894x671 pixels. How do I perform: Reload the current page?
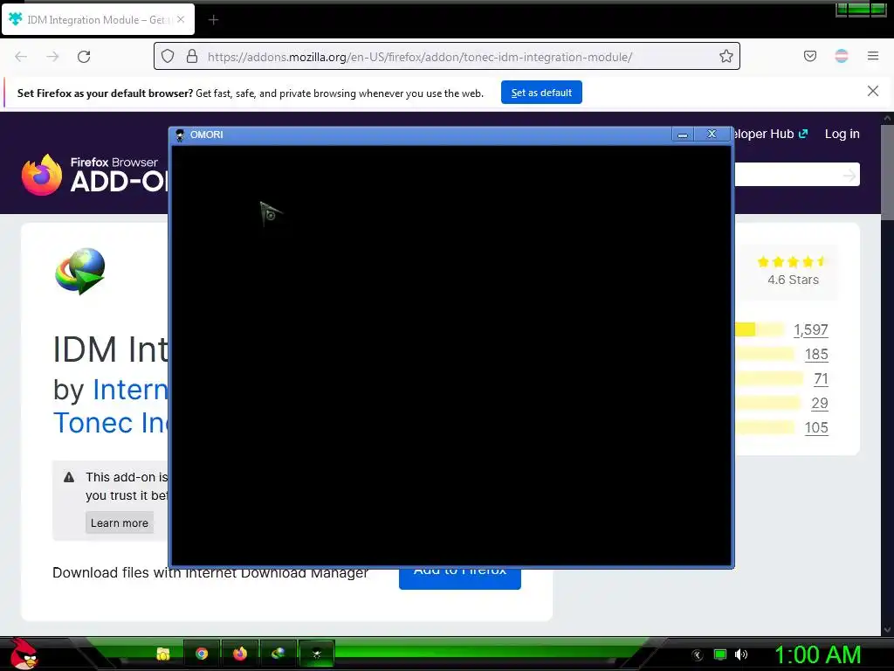[x=84, y=57]
